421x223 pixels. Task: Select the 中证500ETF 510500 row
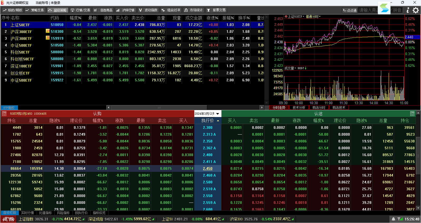pos(132,45)
